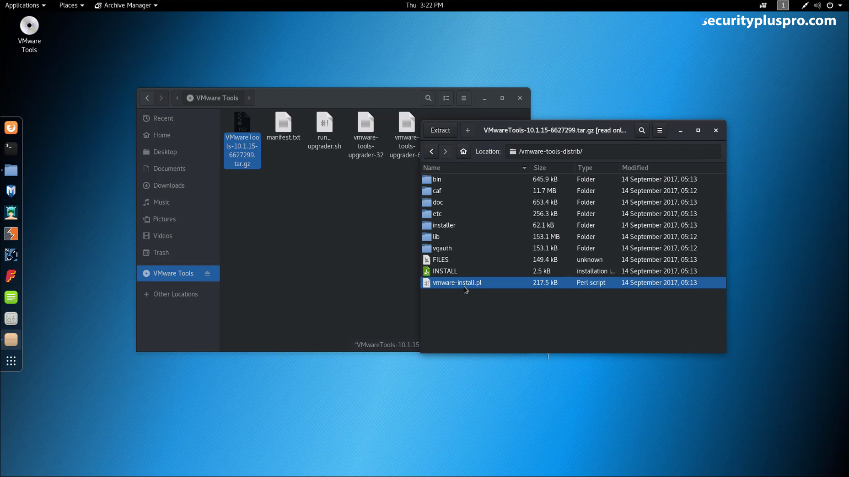Click the search icon in the file manager

click(428, 98)
